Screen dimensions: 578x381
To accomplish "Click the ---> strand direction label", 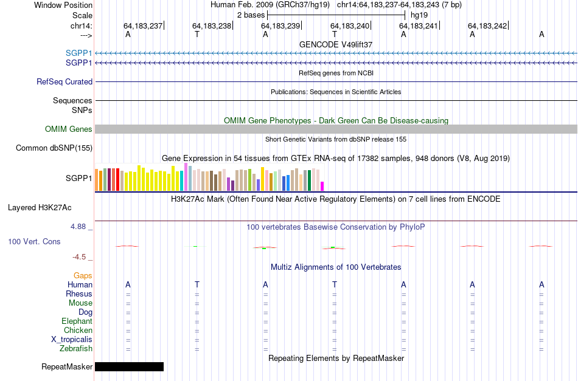I will click(x=86, y=35).
